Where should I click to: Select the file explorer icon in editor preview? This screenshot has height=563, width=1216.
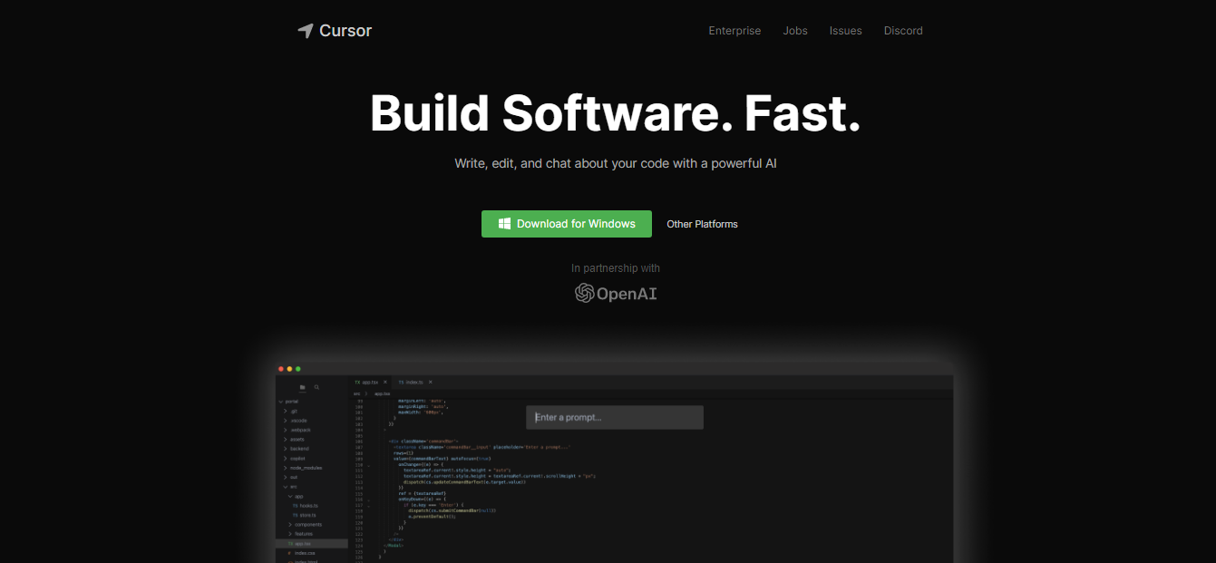pyautogui.click(x=302, y=387)
